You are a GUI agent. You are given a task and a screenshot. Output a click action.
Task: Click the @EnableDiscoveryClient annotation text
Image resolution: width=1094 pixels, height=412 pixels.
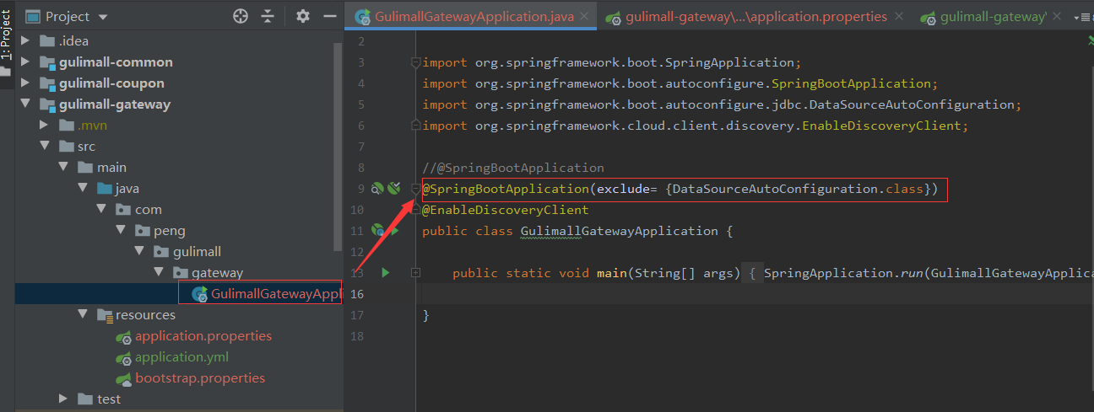coord(506,210)
